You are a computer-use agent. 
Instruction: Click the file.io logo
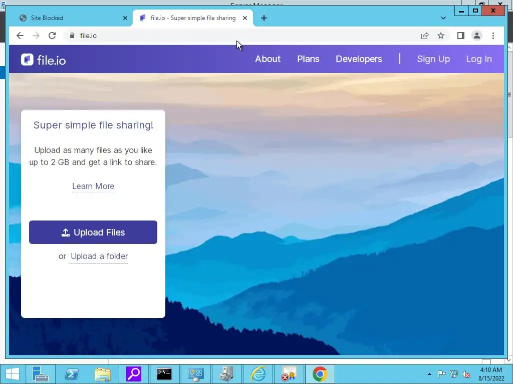(43, 60)
